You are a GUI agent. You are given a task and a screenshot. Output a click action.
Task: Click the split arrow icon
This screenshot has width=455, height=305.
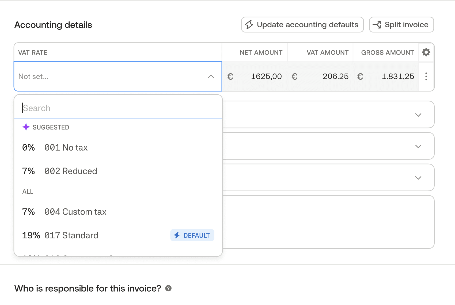click(x=377, y=25)
